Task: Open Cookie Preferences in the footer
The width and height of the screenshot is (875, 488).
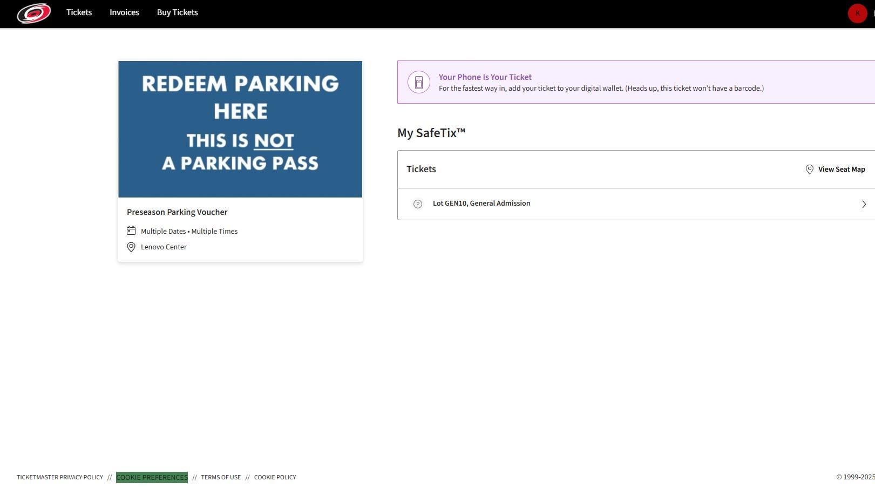Action: click(152, 477)
